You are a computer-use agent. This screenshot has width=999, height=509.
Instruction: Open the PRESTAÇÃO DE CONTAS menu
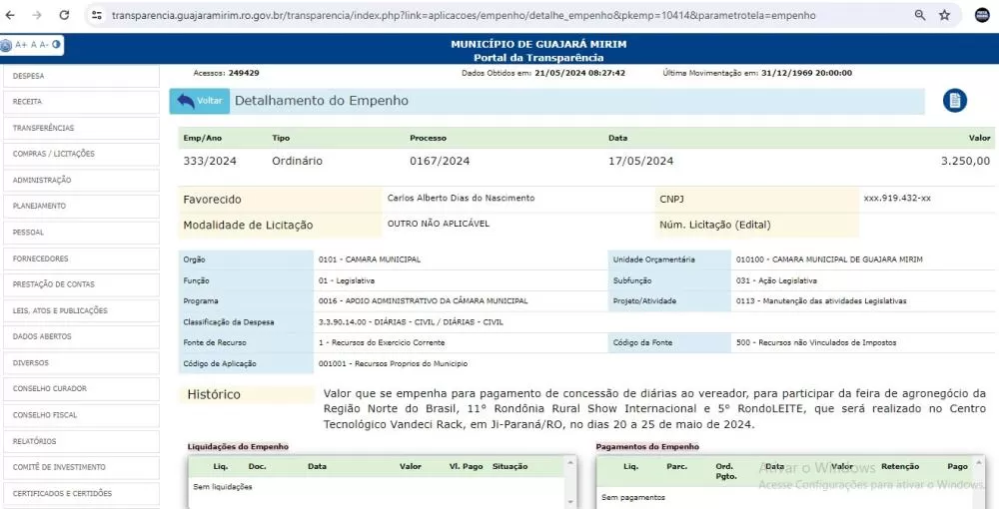pyautogui.click(x=81, y=284)
